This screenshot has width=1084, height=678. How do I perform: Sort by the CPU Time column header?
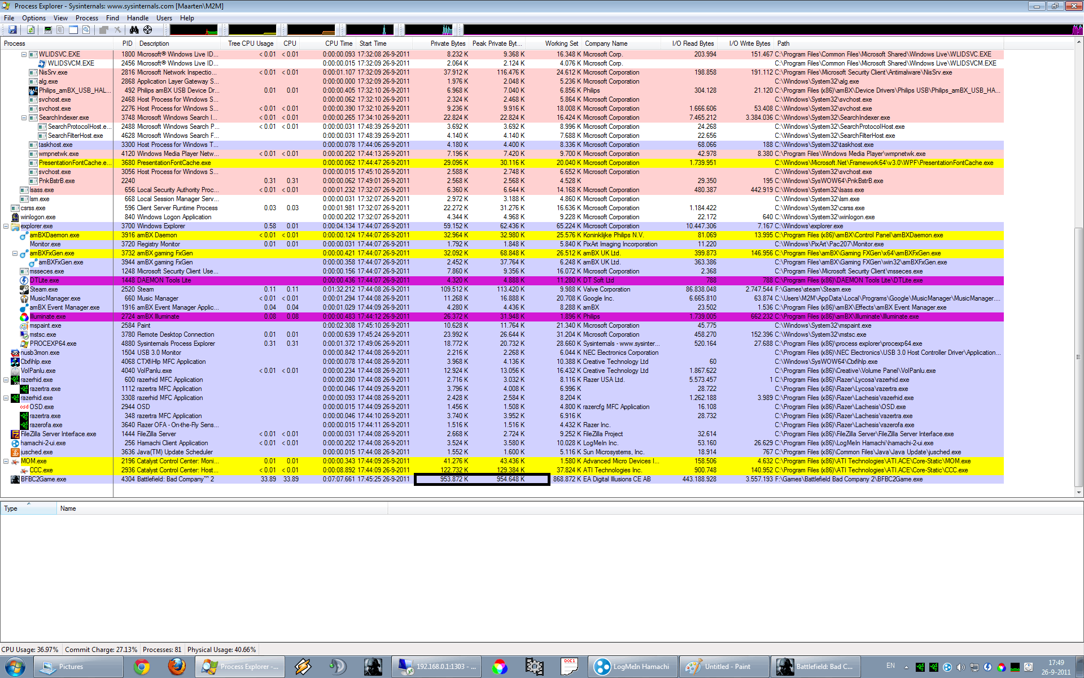click(x=338, y=44)
